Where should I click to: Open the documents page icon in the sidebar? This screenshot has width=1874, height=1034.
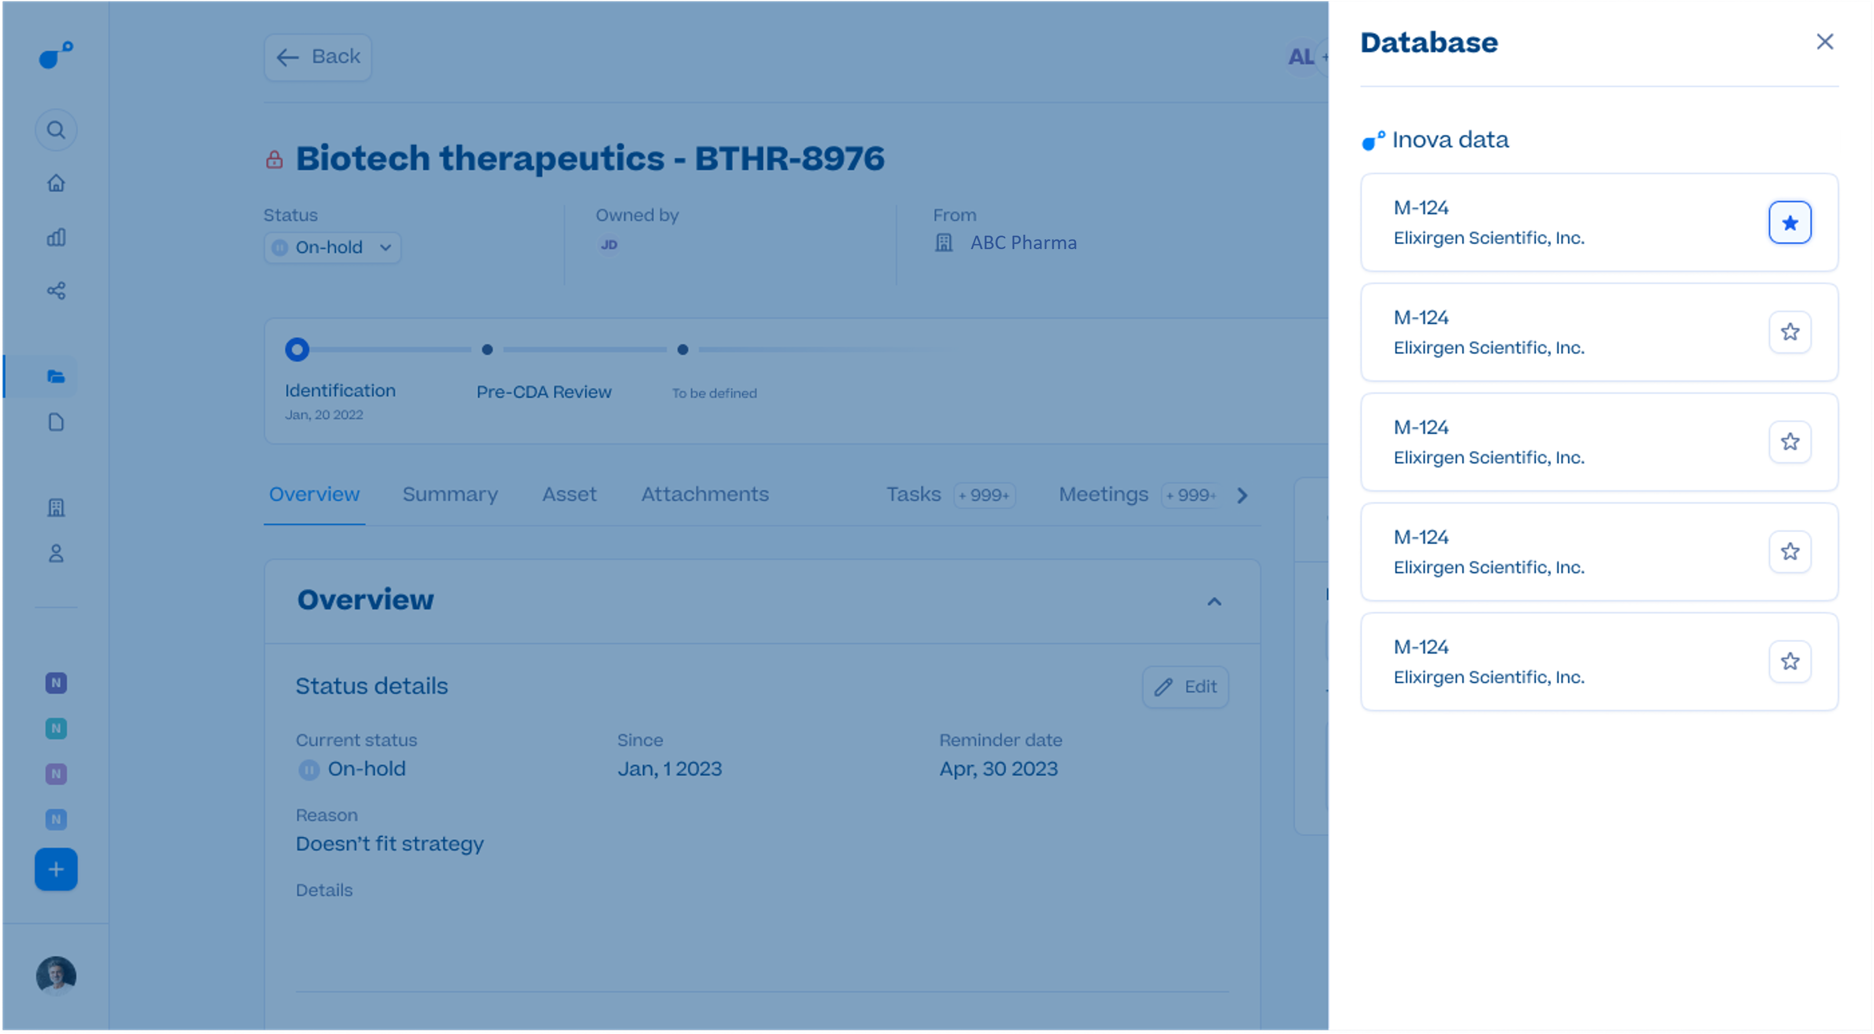pos(56,422)
